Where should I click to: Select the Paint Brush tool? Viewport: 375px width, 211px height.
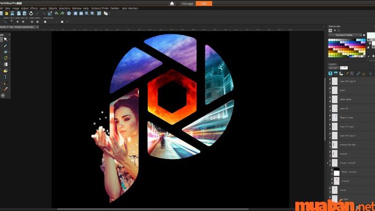pyautogui.click(x=5, y=83)
